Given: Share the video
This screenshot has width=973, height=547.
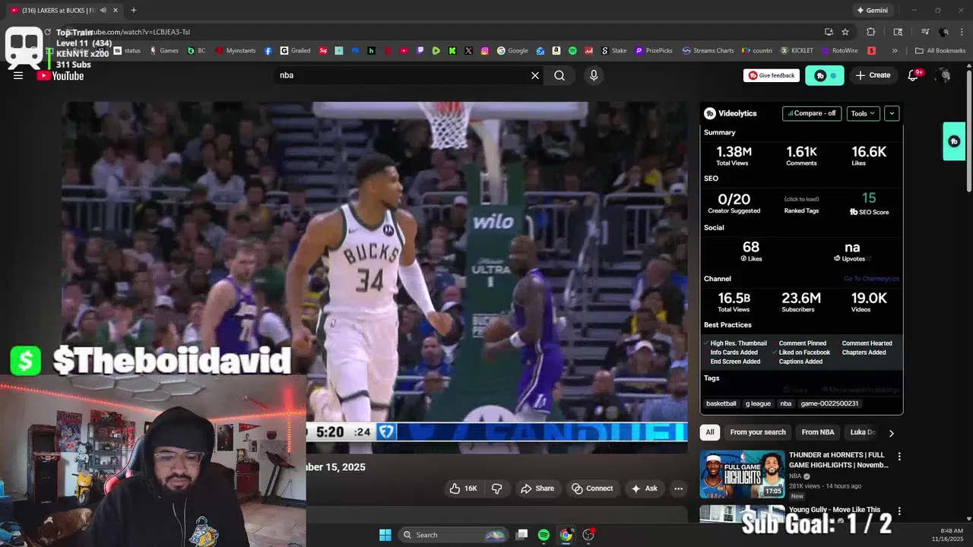Looking at the screenshot, I should (537, 489).
